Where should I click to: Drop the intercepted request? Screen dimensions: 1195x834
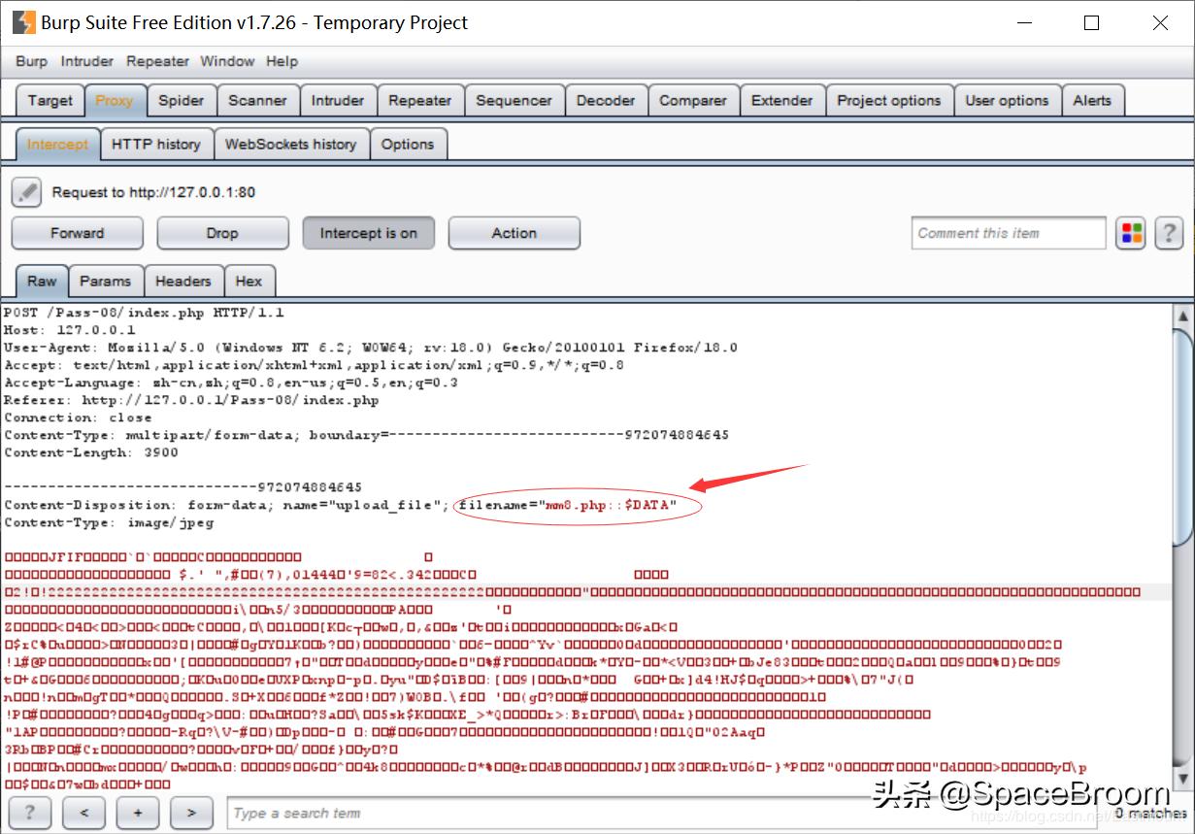(x=222, y=233)
